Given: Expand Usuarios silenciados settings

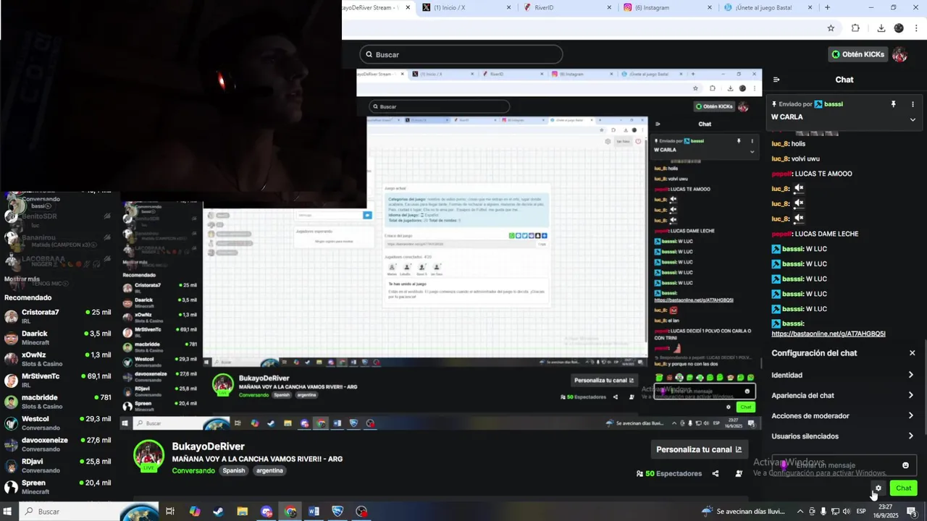Looking at the screenshot, I should point(843,436).
